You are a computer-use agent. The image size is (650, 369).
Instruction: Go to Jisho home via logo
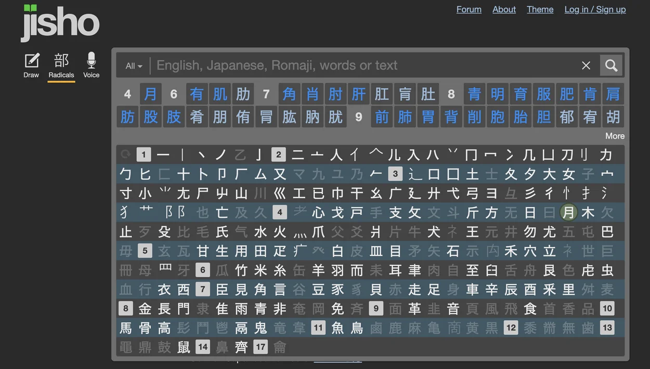point(60,23)
